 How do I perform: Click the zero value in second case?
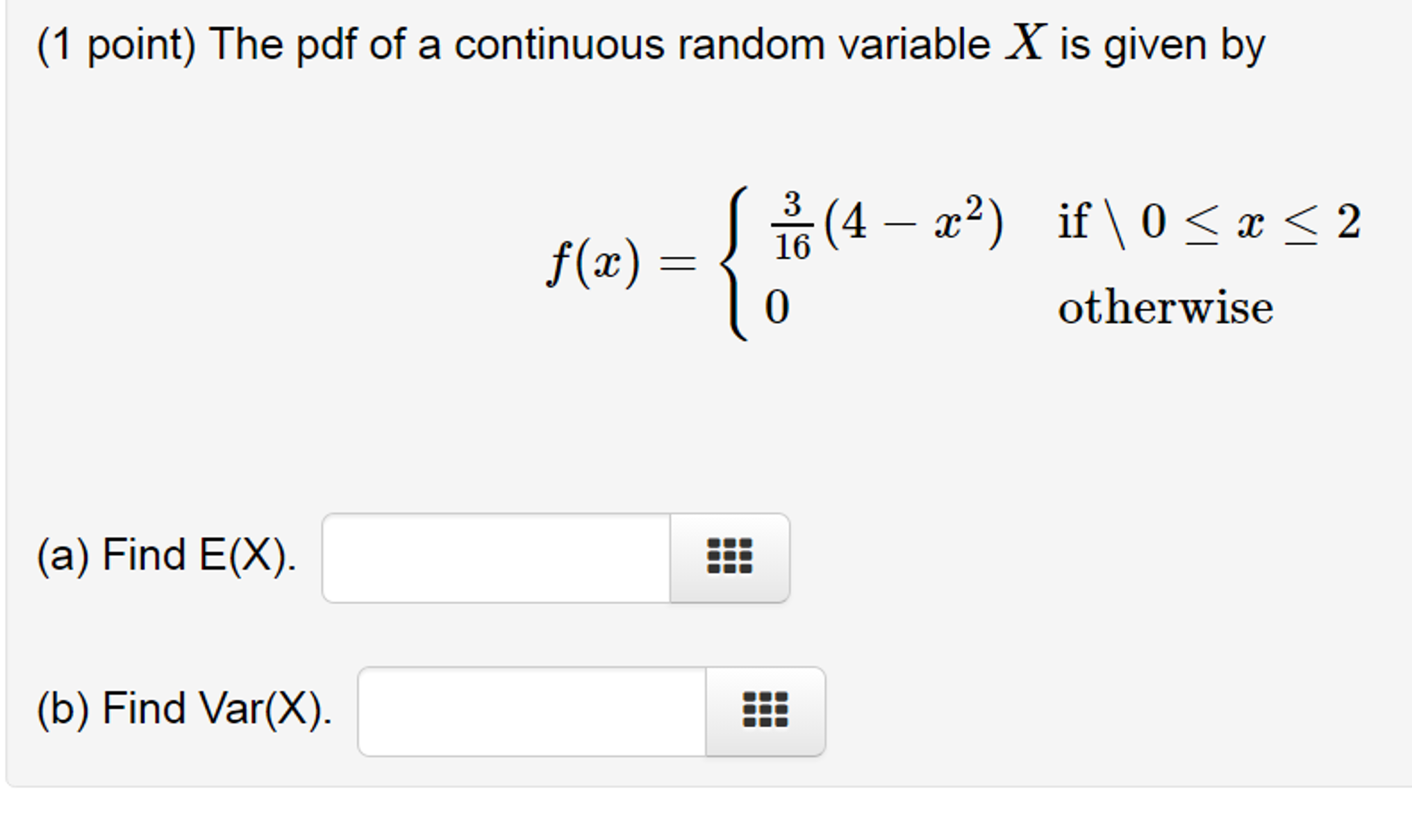[x=777, y=307]
